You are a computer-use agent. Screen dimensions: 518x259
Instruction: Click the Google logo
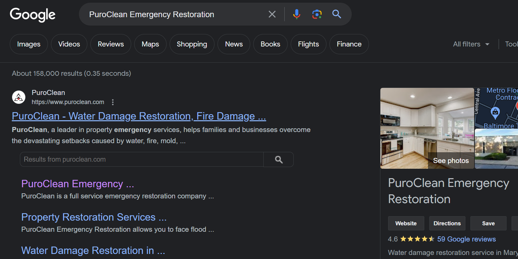click(x=33, y=14)
